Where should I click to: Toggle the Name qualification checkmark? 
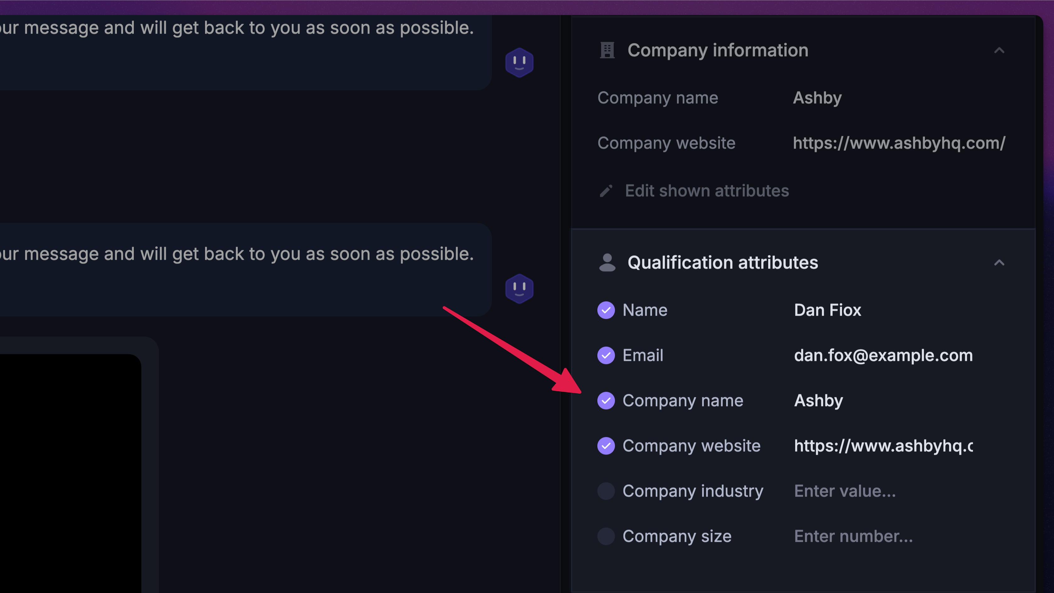tap(606, 310)
